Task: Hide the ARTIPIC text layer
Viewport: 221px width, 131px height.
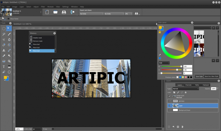Action: tap(169, 101)
